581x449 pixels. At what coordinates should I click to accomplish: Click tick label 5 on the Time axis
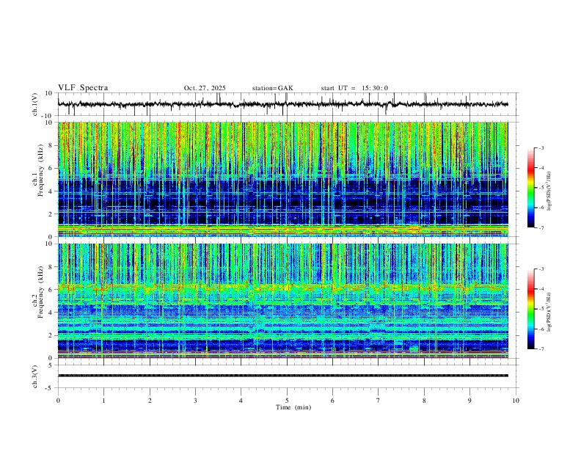click(287, 401)
